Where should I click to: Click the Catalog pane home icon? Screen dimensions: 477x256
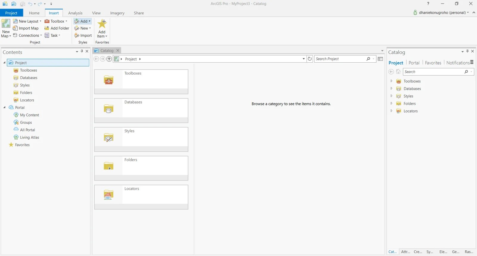click(x=398, y=72)
